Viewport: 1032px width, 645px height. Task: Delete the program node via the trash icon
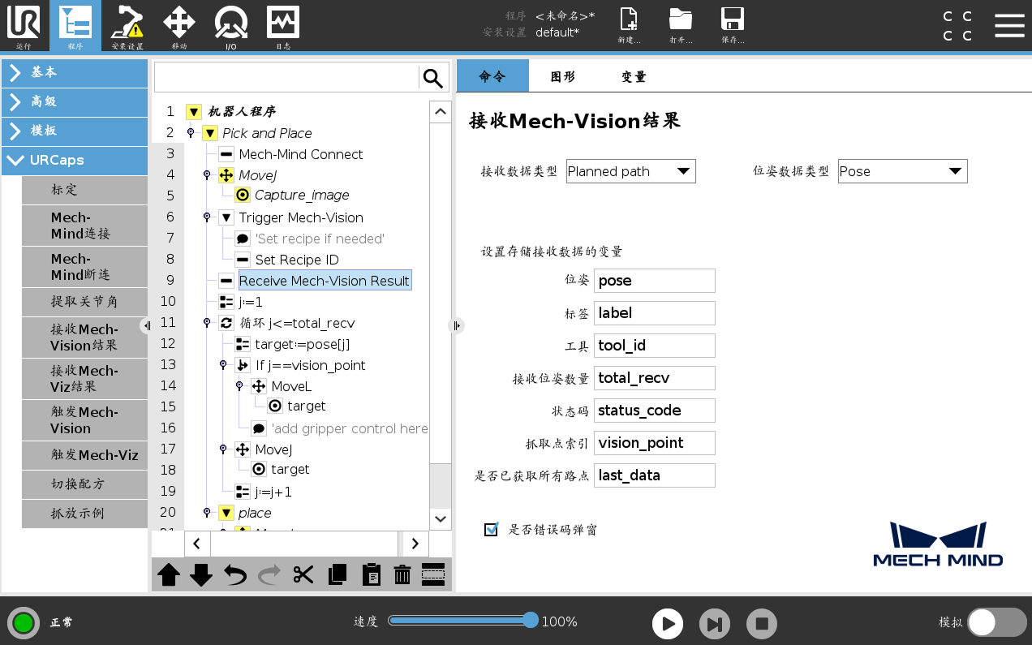[x=402, y=574]
